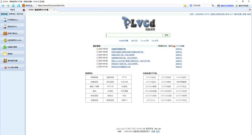The image size is (252, 135).
Task: Open Flvcd官方微博 sidebar item
Action: (13, 67)
